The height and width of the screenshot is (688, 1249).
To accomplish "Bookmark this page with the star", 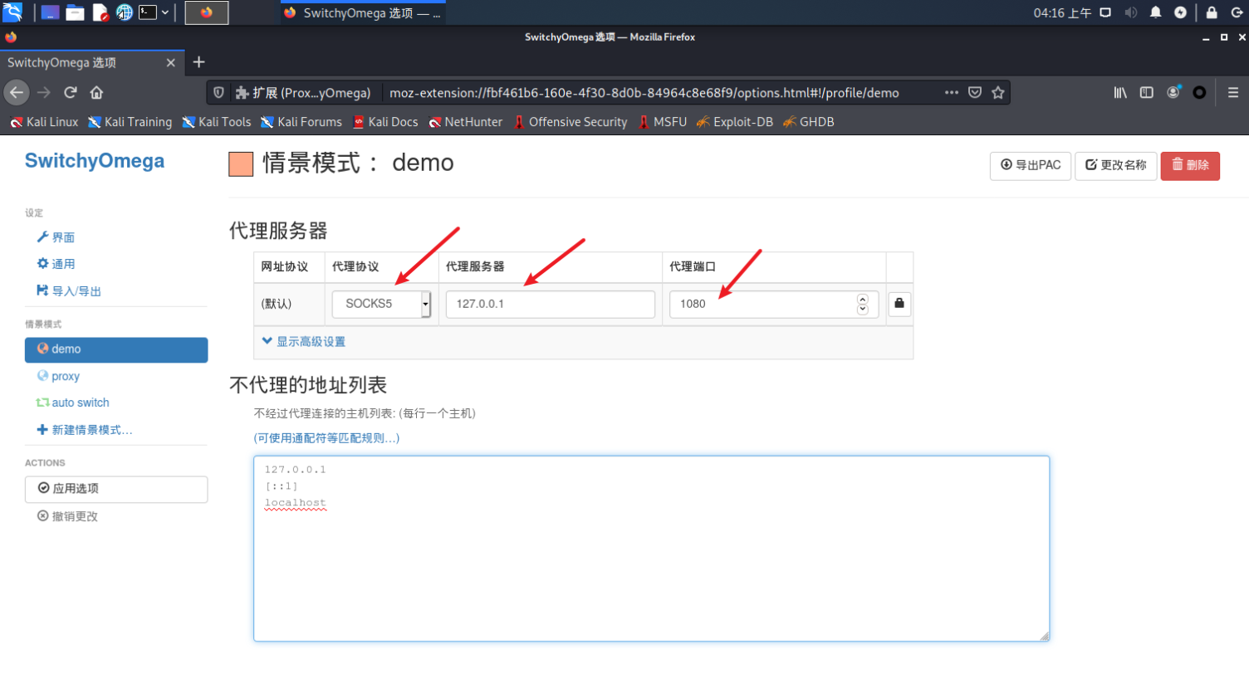I will coord(998,92).
